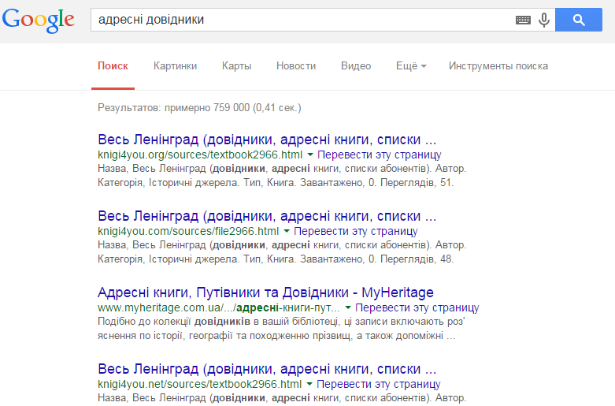Go to the Новости tab
615x406 pixels.
(296, 66)
